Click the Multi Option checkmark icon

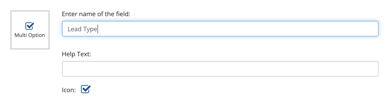[30, 26]
